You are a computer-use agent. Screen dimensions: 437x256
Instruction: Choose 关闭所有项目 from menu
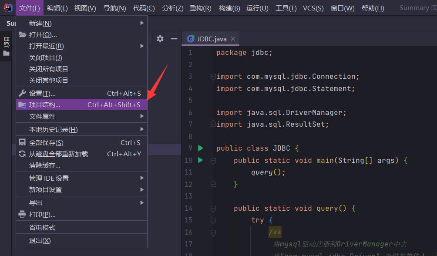[x=82, y=69]
